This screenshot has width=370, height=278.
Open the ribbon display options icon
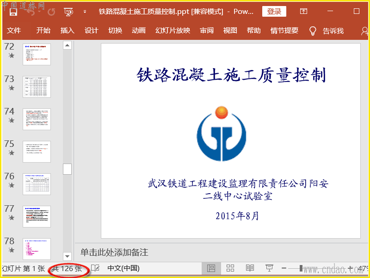tap(303, 11)
